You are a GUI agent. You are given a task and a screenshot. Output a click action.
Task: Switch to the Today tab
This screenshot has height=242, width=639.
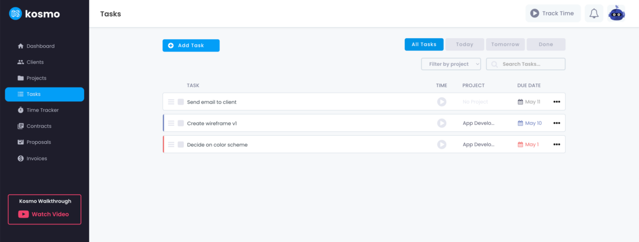click(464, 45)
